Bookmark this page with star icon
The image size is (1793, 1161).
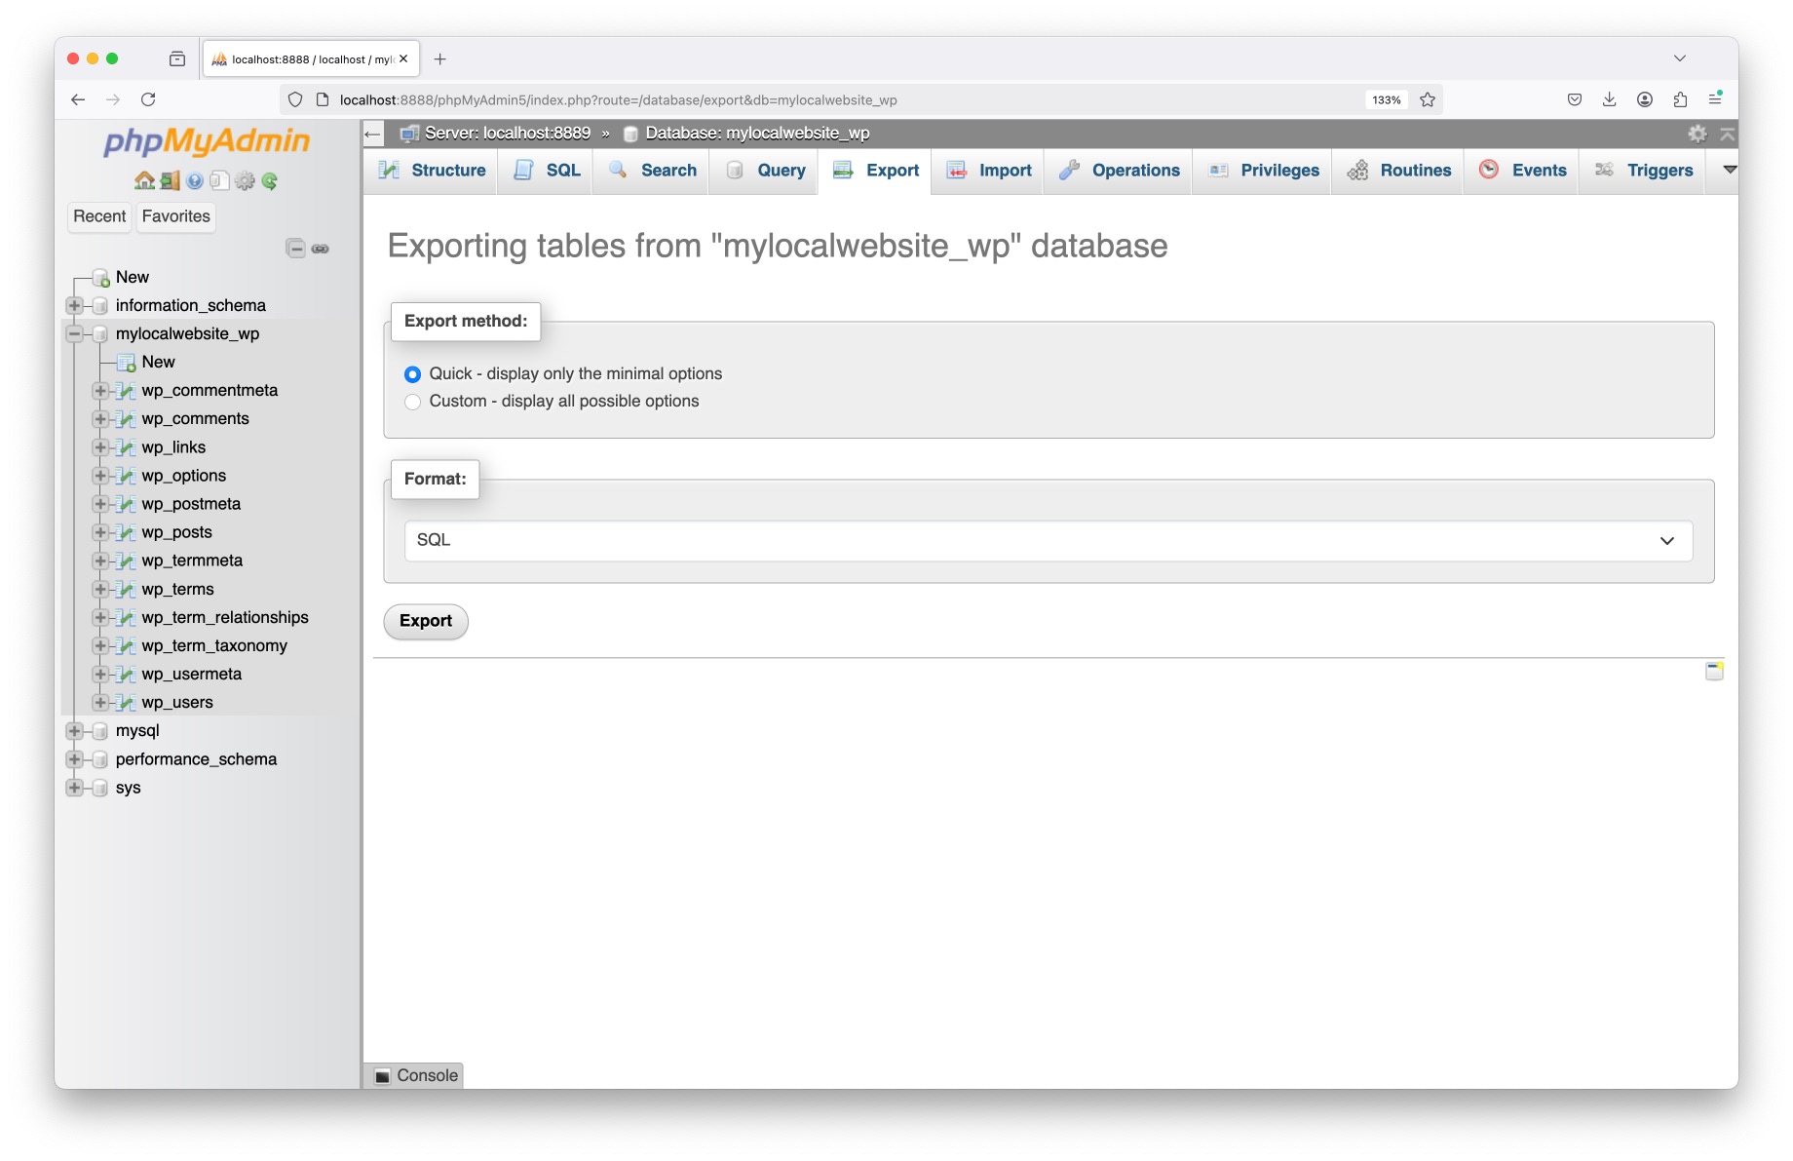[x=1428, y=99]
